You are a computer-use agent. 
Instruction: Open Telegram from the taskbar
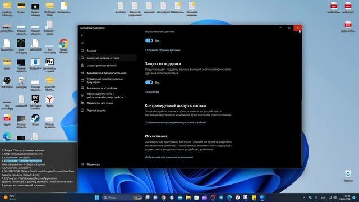pos(221,198)
